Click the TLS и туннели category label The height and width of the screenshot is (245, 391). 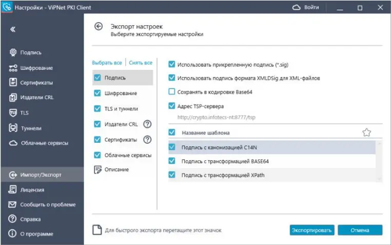click(x=121, y=109)
